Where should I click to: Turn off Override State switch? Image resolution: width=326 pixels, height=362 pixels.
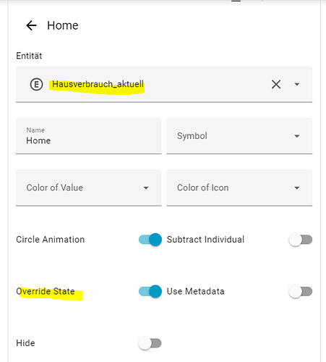[x=150, y=291]
